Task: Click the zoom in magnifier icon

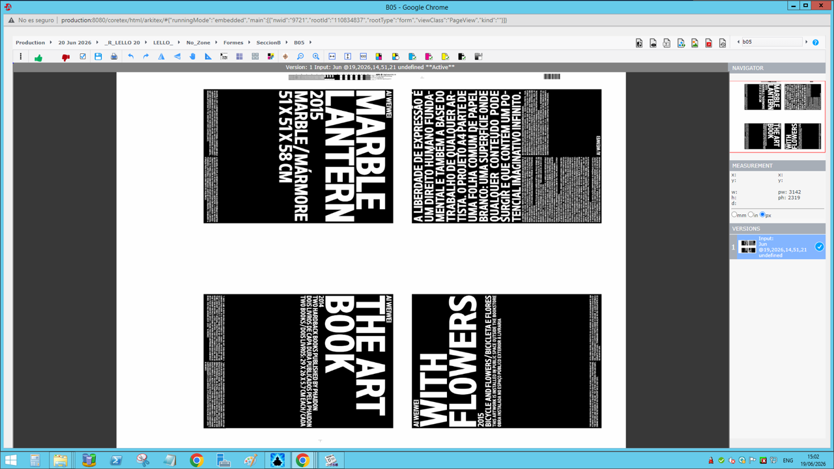Action: point(316,57)
